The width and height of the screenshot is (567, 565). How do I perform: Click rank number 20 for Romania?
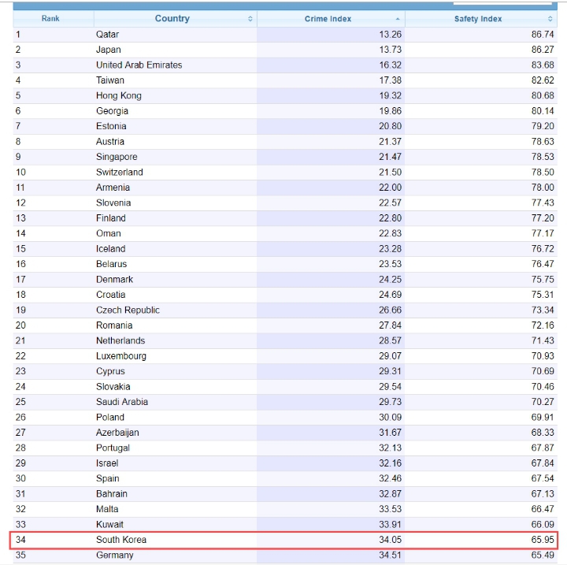pyautogui.click(x=20, y=325)
